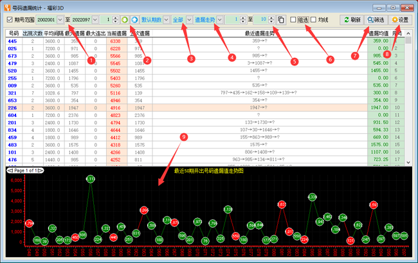This screenshot has width=418, height=263.
Task: Click average omission value 1575.00
Action: click(x=379, y=145)
